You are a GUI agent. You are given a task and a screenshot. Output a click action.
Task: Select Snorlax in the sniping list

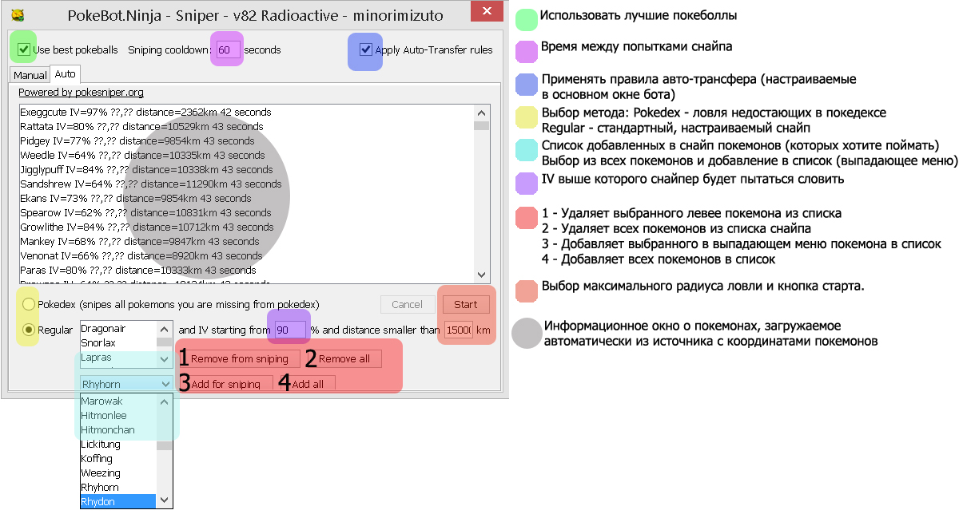pyautogui.click(x=118, y=342)
